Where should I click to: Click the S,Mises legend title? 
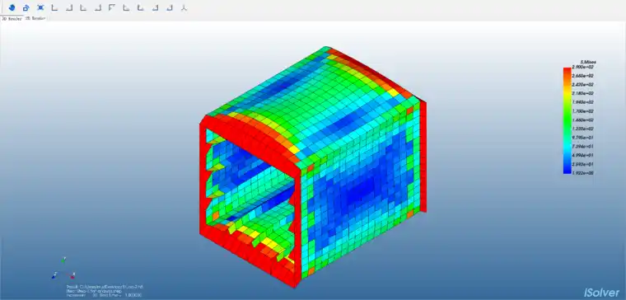pos(588,63)
